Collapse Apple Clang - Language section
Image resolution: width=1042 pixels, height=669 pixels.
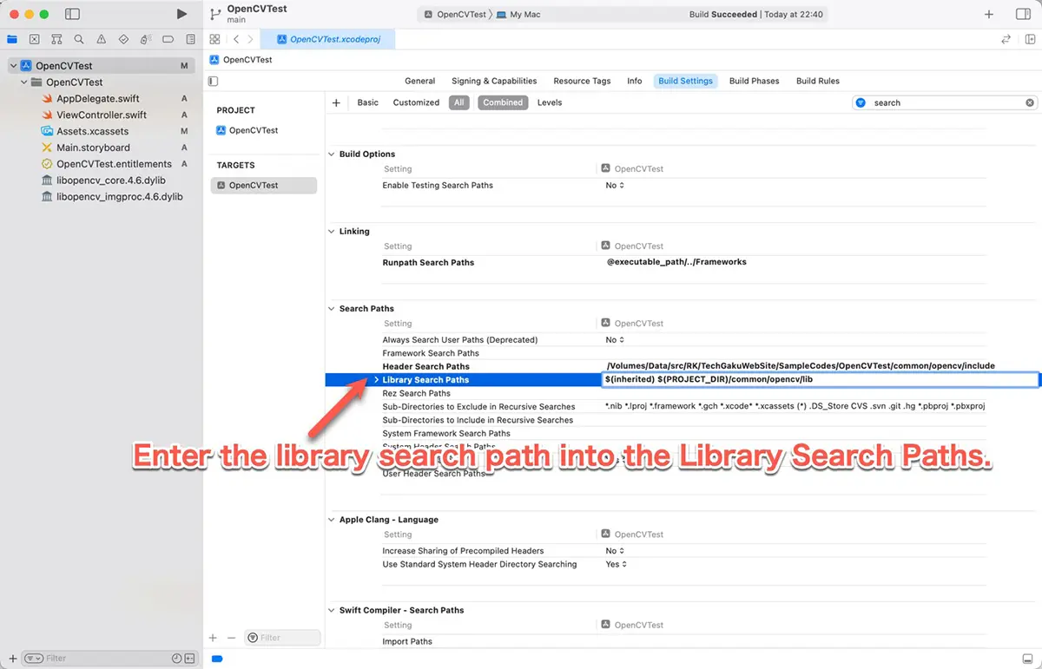[x=331, y=519]
